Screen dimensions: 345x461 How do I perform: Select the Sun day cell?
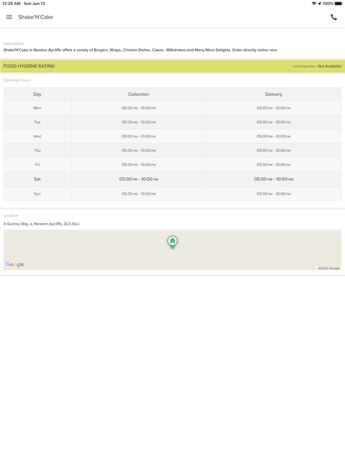click(x=37, y=194)
